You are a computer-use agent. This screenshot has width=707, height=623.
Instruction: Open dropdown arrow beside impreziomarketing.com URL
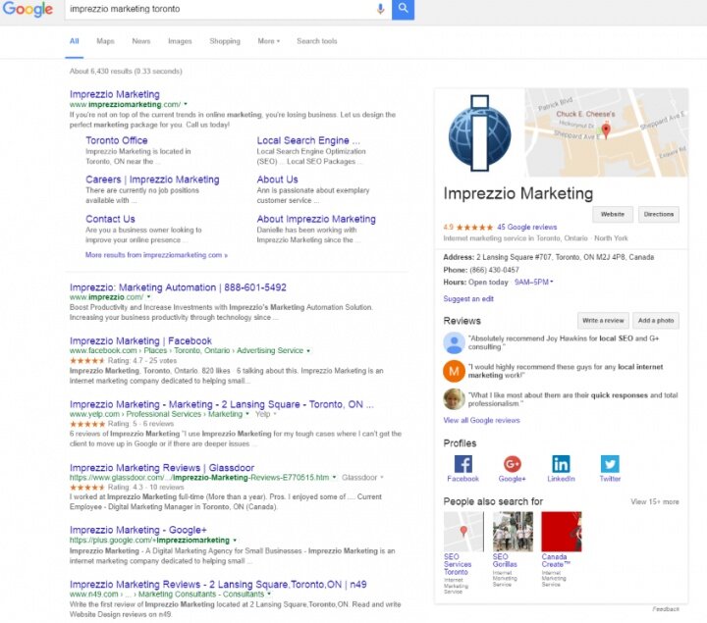(186, 105)
